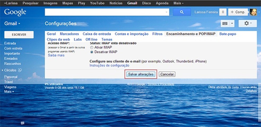Viewport: 261px width, 127px height.
Task: Open the Instruções de configuração link
Action: coord(109,65)
